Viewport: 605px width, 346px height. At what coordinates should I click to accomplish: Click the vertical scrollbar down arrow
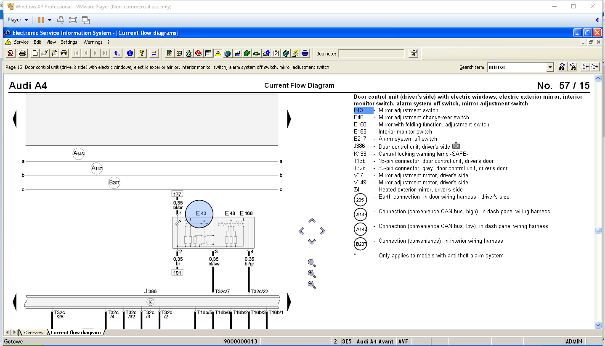pos(598,325)
